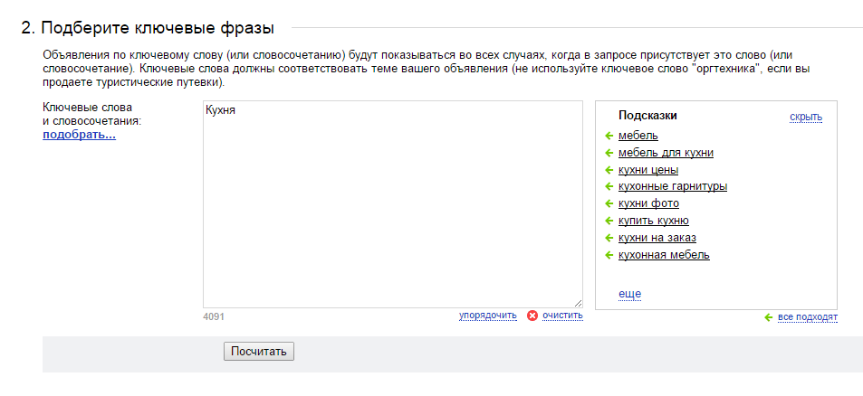
Task: Expand more suggestions via the 'еще' link
Action: (629, 294)
